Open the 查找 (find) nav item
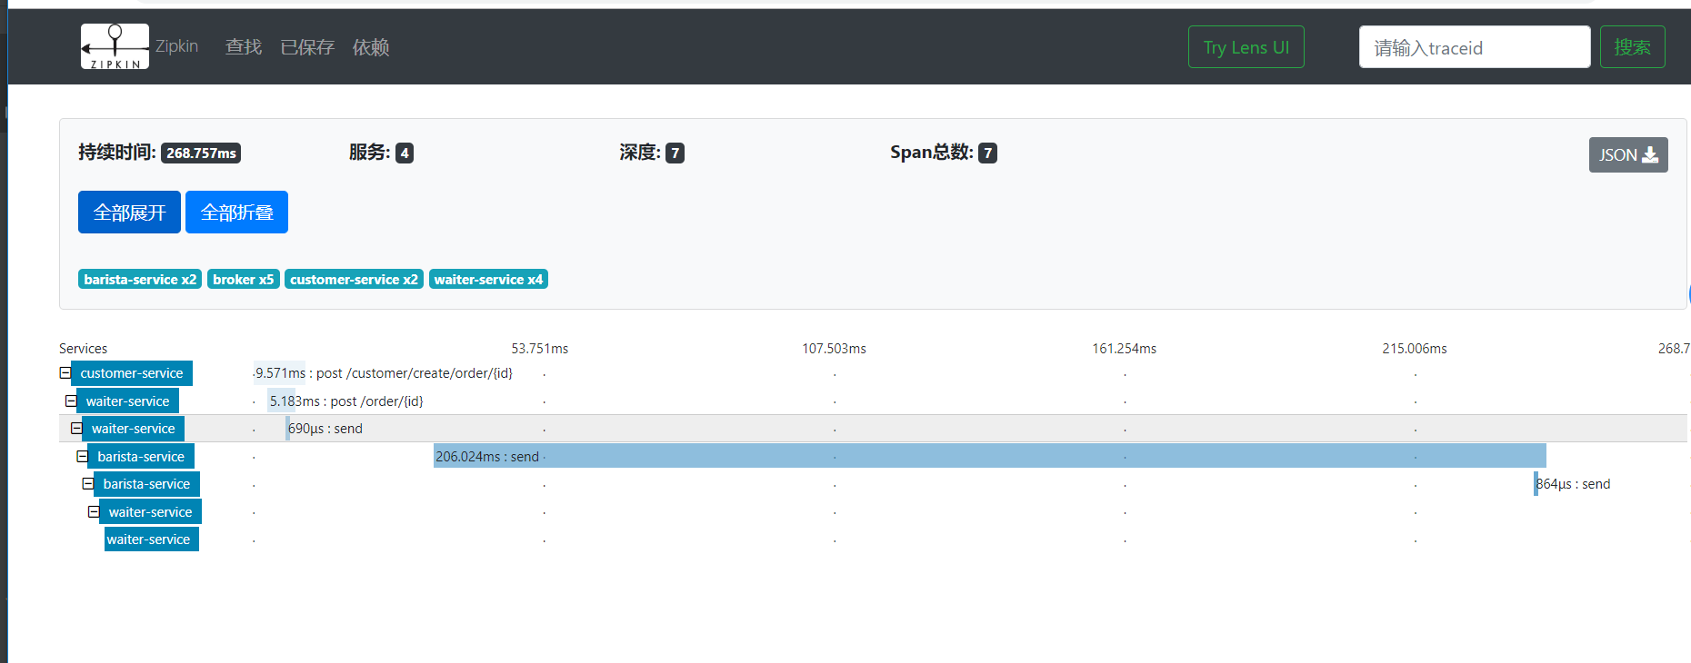 (244, 47)
